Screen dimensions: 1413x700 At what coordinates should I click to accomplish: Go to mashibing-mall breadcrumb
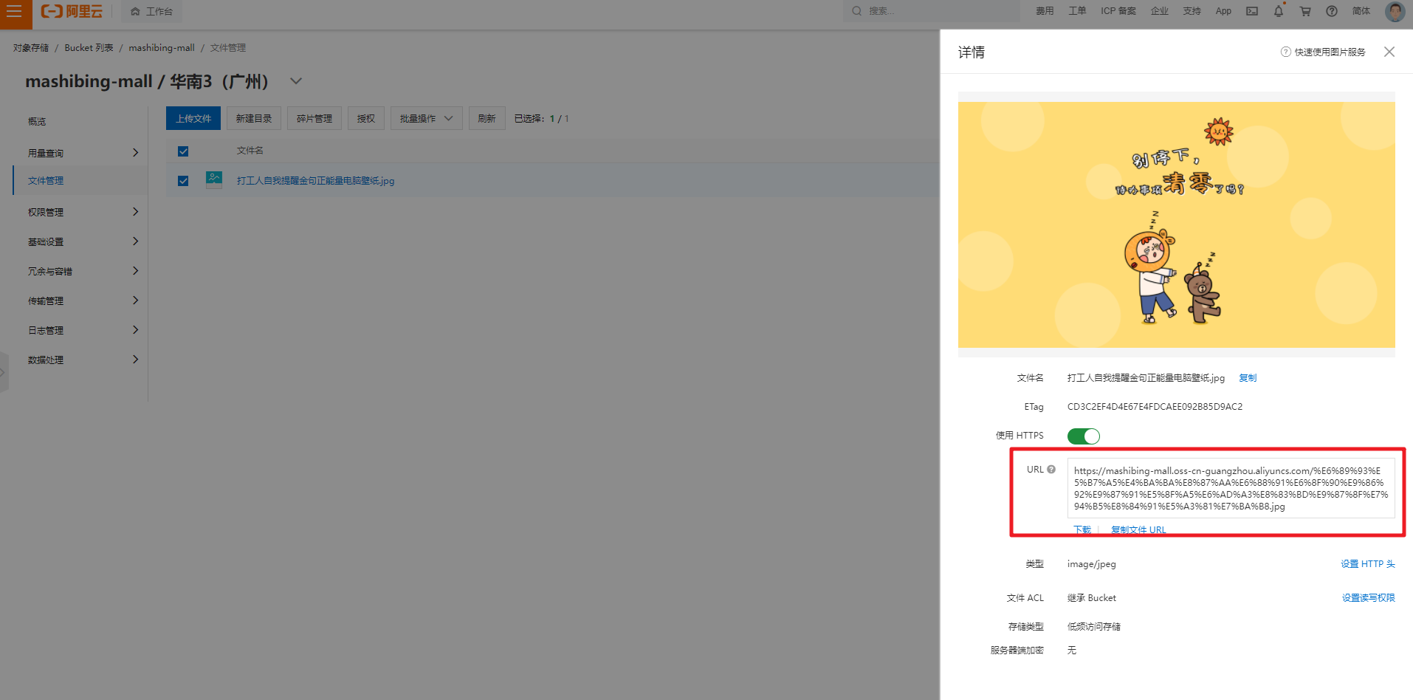[162, 48]
